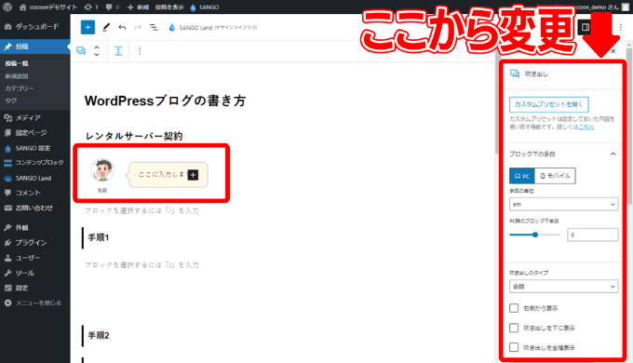This screenshot has width=633, height=363.
Task: Select 新規追加 submenu item
Action: click(17, 76)
